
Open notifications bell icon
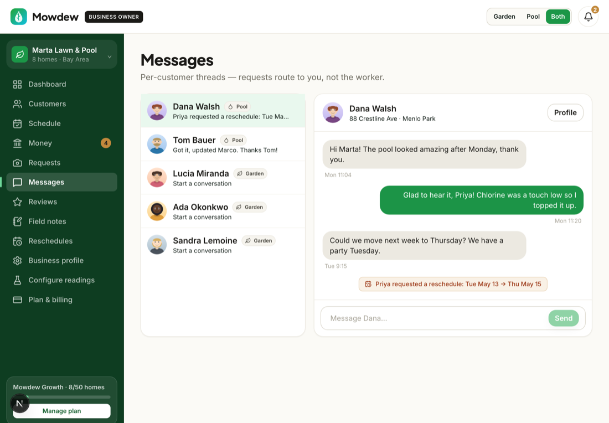[x=588, y=17]
